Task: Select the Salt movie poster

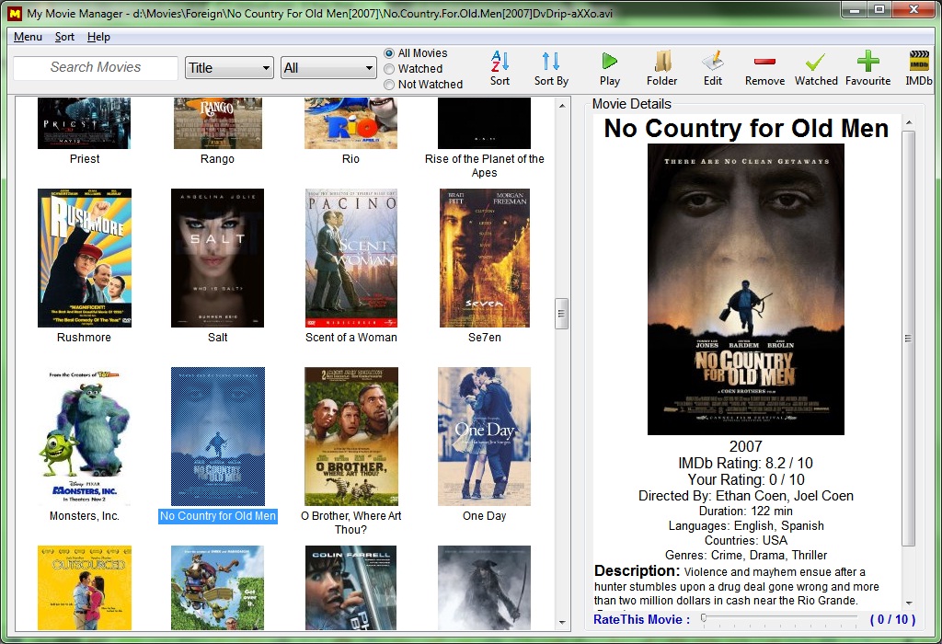Action: tap(217, 258)
